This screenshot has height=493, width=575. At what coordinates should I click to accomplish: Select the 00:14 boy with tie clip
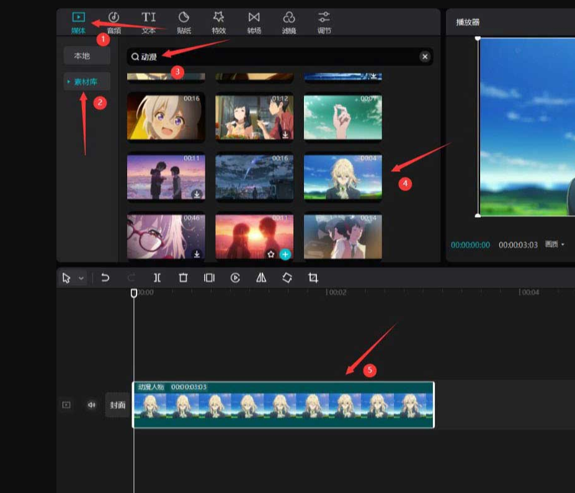coord(343,237)
